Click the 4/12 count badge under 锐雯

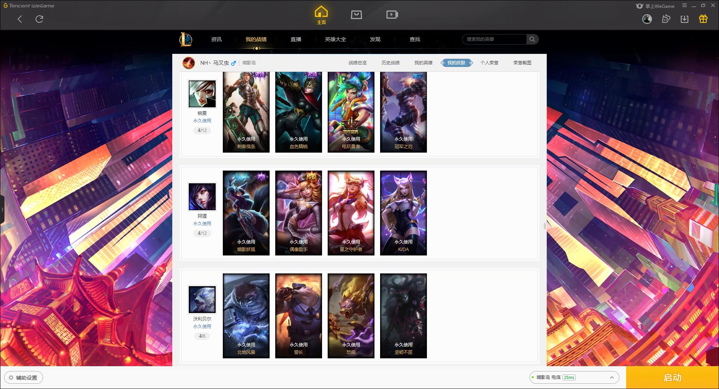(x=202, y=131)
